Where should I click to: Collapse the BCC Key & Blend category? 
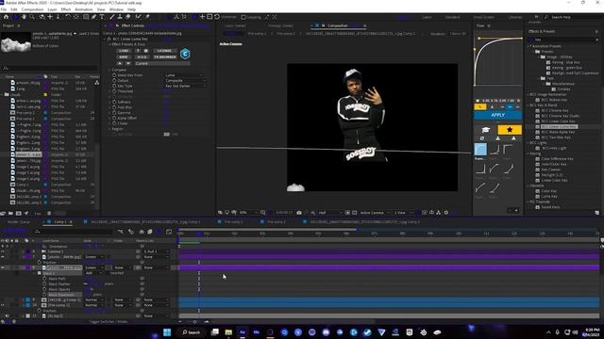pyautogui.click(x=528, y=105)
